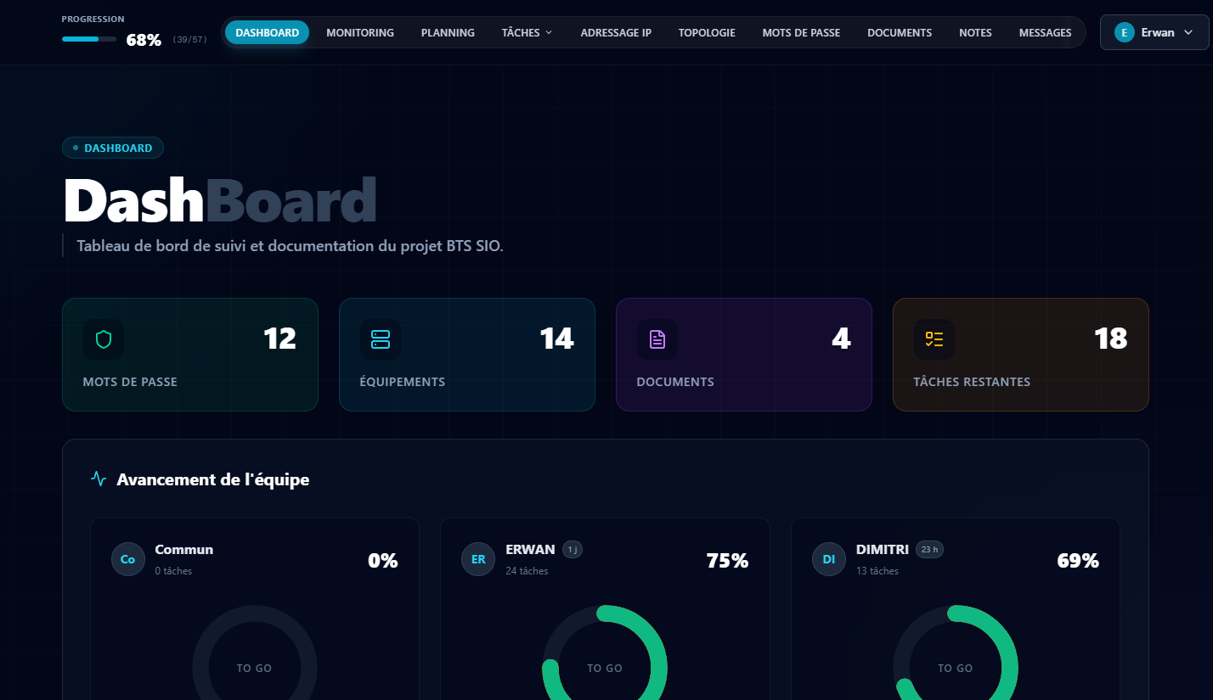Select Mots de passe in the navigation bar

click(801, 32)
